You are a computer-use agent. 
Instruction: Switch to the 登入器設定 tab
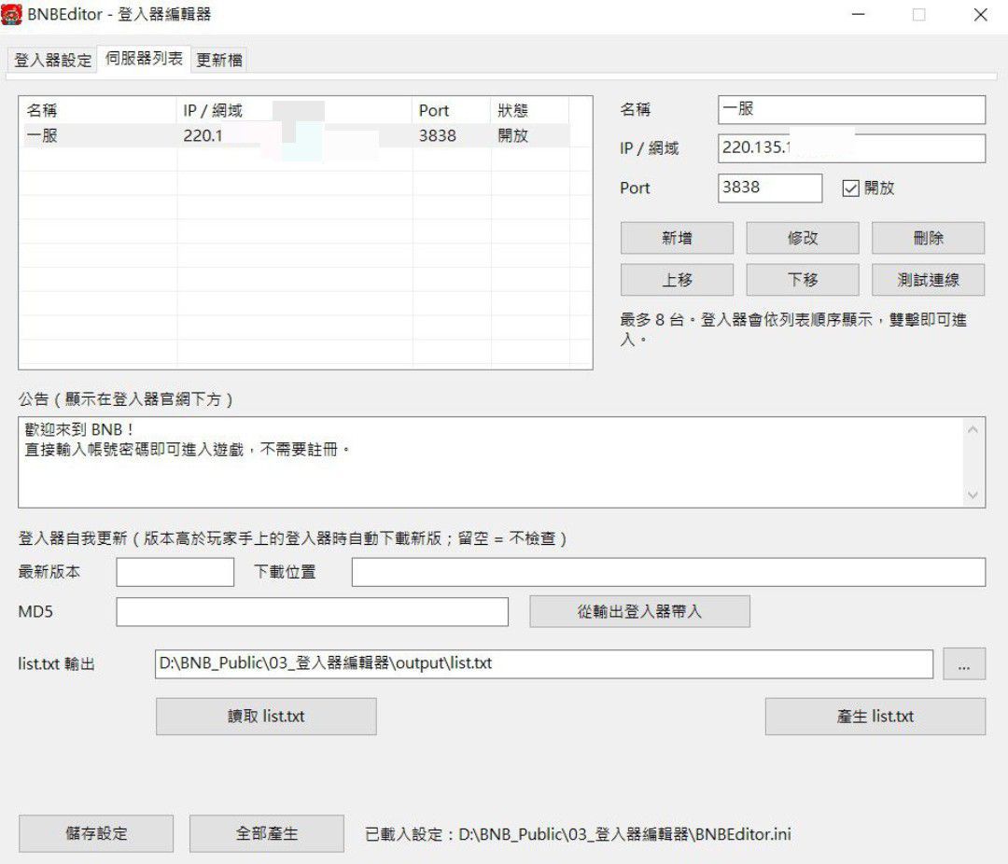pyautogui.click(x=52, y=61)
